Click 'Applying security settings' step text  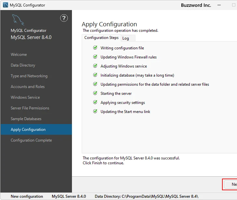(x=123, y=103)
